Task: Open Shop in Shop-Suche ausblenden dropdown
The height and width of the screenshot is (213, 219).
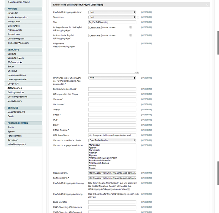Action: tap(112, 78)
